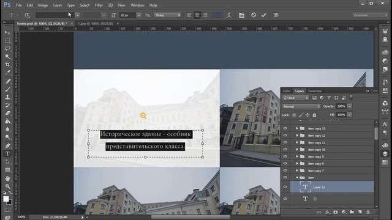
Task: Add a layer mask
Action: click(x=336, y=212)
